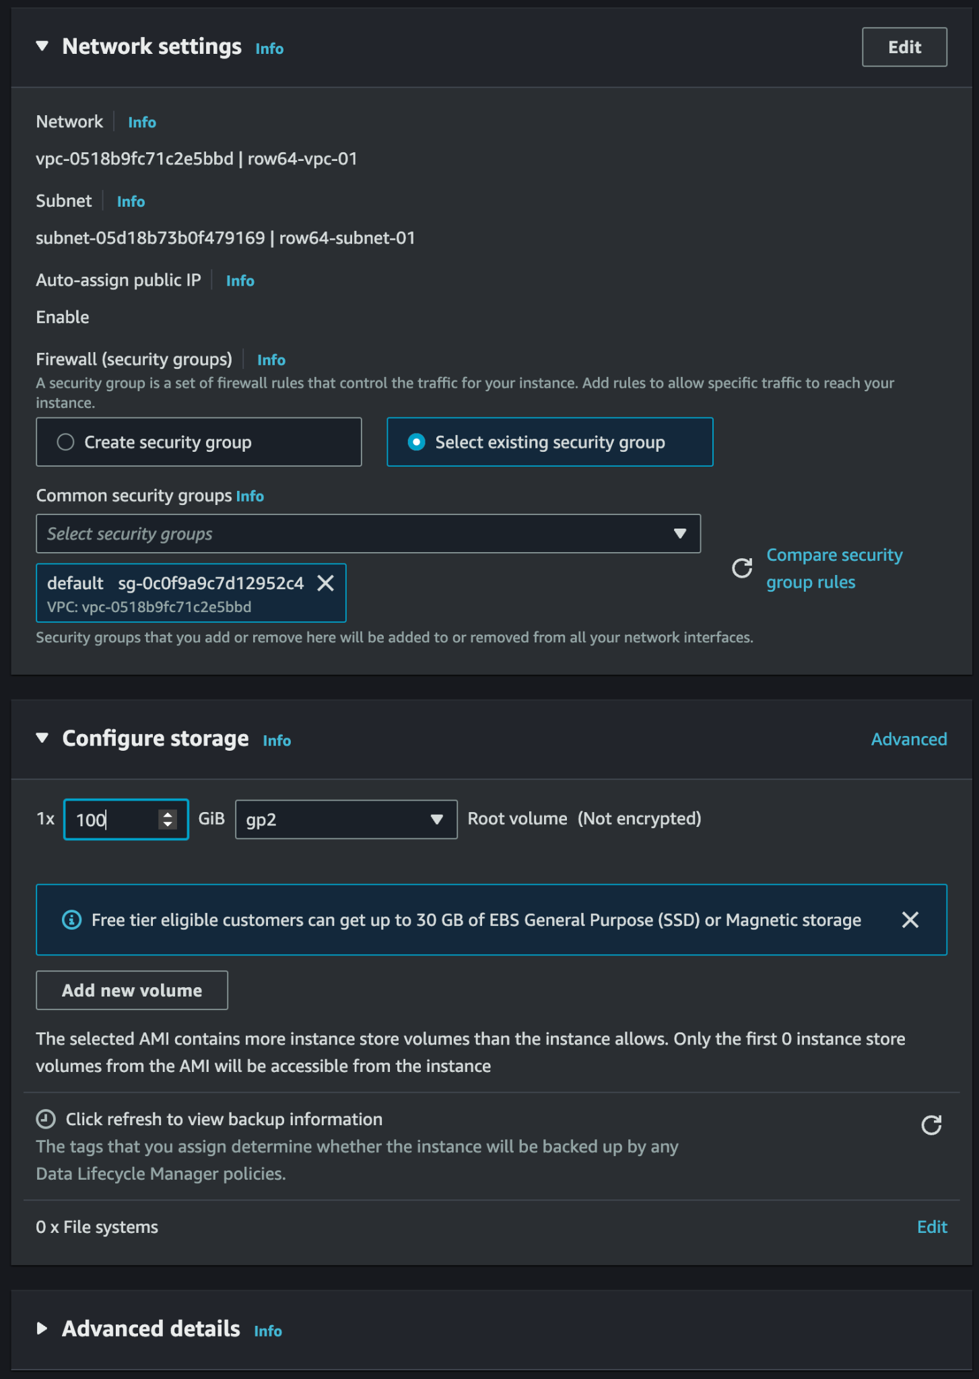Open Advanced storage configuration link

click(x=909, y=739)
